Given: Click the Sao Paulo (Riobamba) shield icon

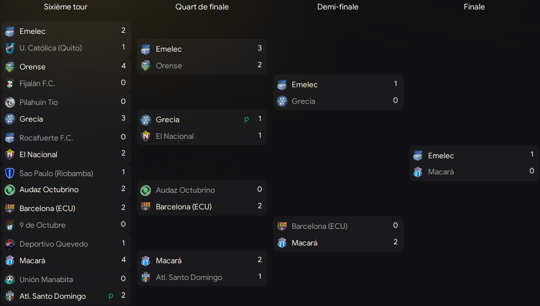Looking at the screenshot, I should [x=9, y=173].
